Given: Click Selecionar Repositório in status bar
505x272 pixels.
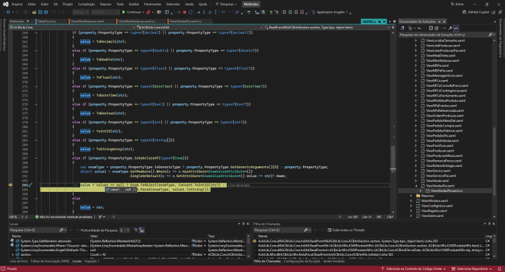Looking at the screenshot, I should tap(471, 269).
